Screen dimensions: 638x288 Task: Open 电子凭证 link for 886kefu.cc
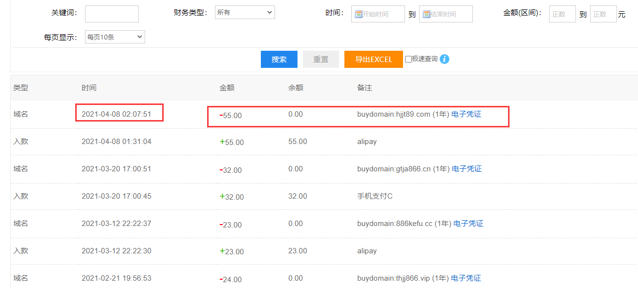(x=468, y=224)
